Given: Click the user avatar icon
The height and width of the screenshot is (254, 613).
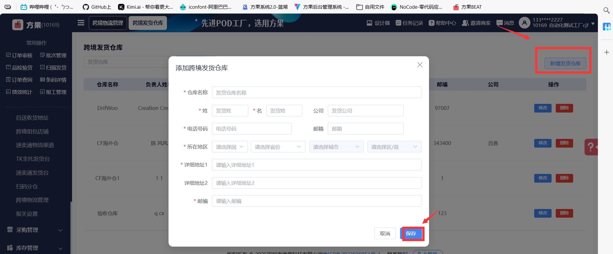Looking at the screenshot, I should tap(525, 23).
